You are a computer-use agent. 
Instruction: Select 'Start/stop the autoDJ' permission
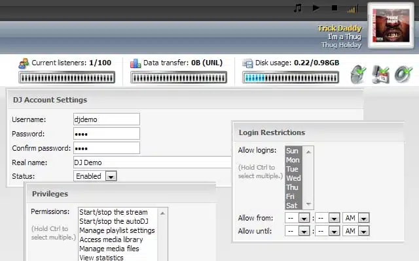[x=114, y=221]
